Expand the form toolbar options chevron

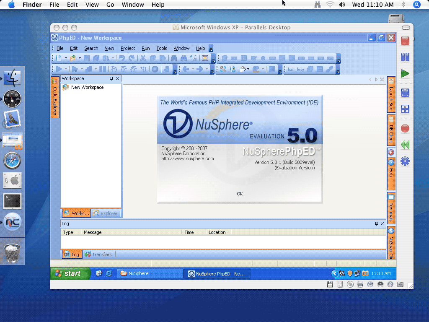(x=339, y=58)
